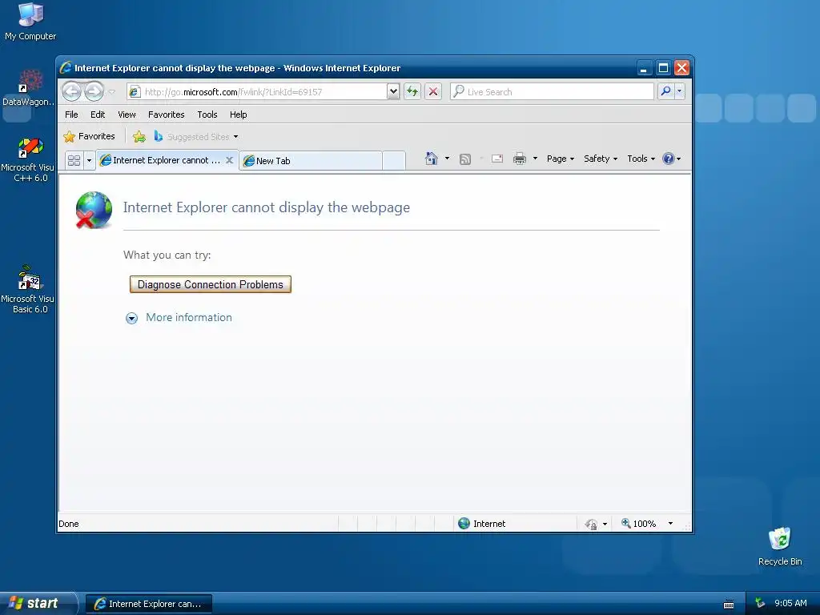Click the keyboard icon in system tray
The width and height of the screenshot is (820, 615).
729,604
